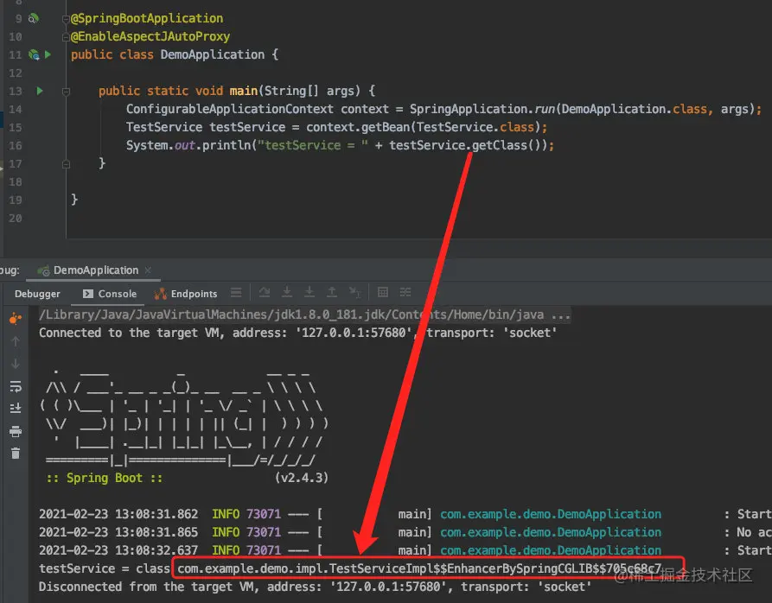Click getBean call on line 15

(x=386, y=127)
